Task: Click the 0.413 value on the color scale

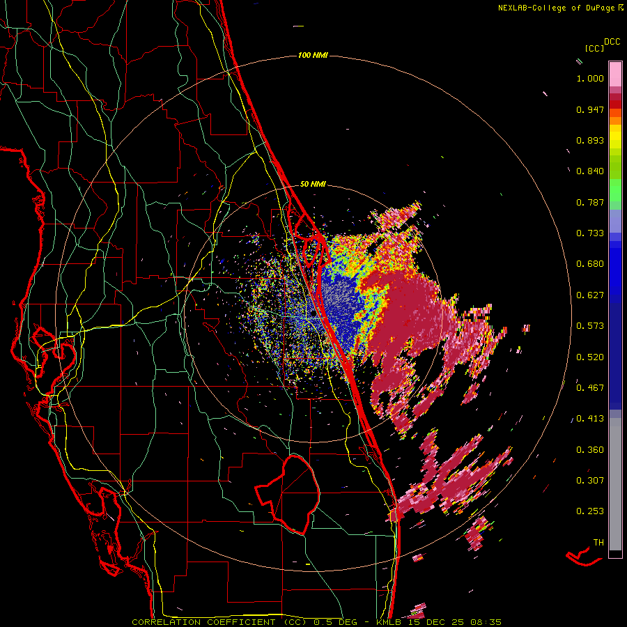Action: (x=590, y=419)
